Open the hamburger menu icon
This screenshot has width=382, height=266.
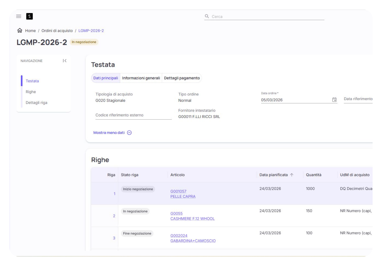pos(19,16)
